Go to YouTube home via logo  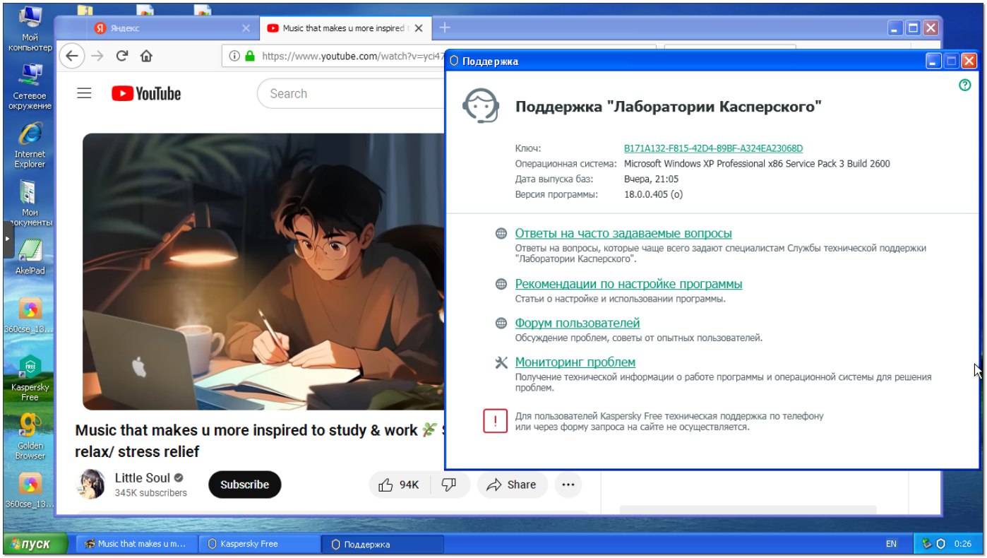(x=146, y=93)
